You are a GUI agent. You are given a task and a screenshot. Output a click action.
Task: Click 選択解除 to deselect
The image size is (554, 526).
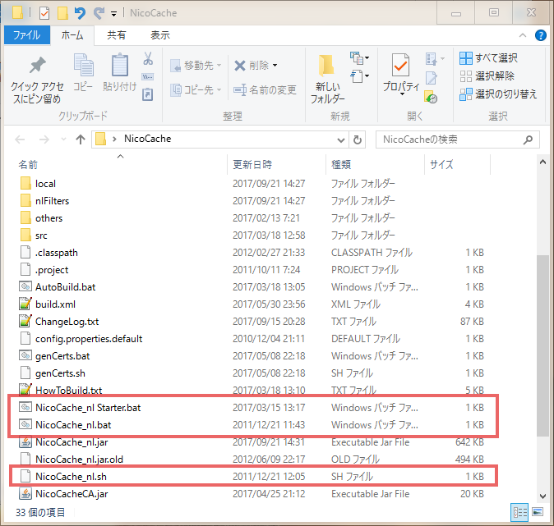tap(487, 75)
